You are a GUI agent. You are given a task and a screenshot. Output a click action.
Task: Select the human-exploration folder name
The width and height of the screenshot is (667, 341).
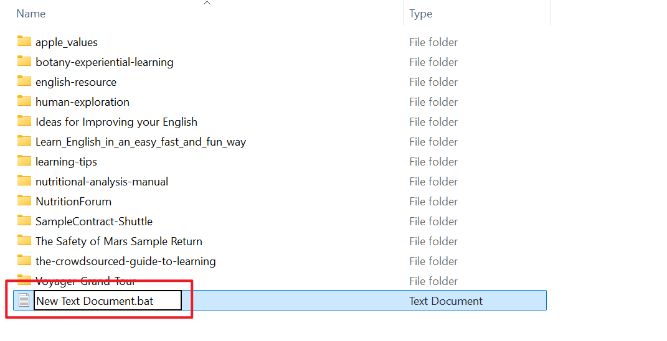[83, 102]
